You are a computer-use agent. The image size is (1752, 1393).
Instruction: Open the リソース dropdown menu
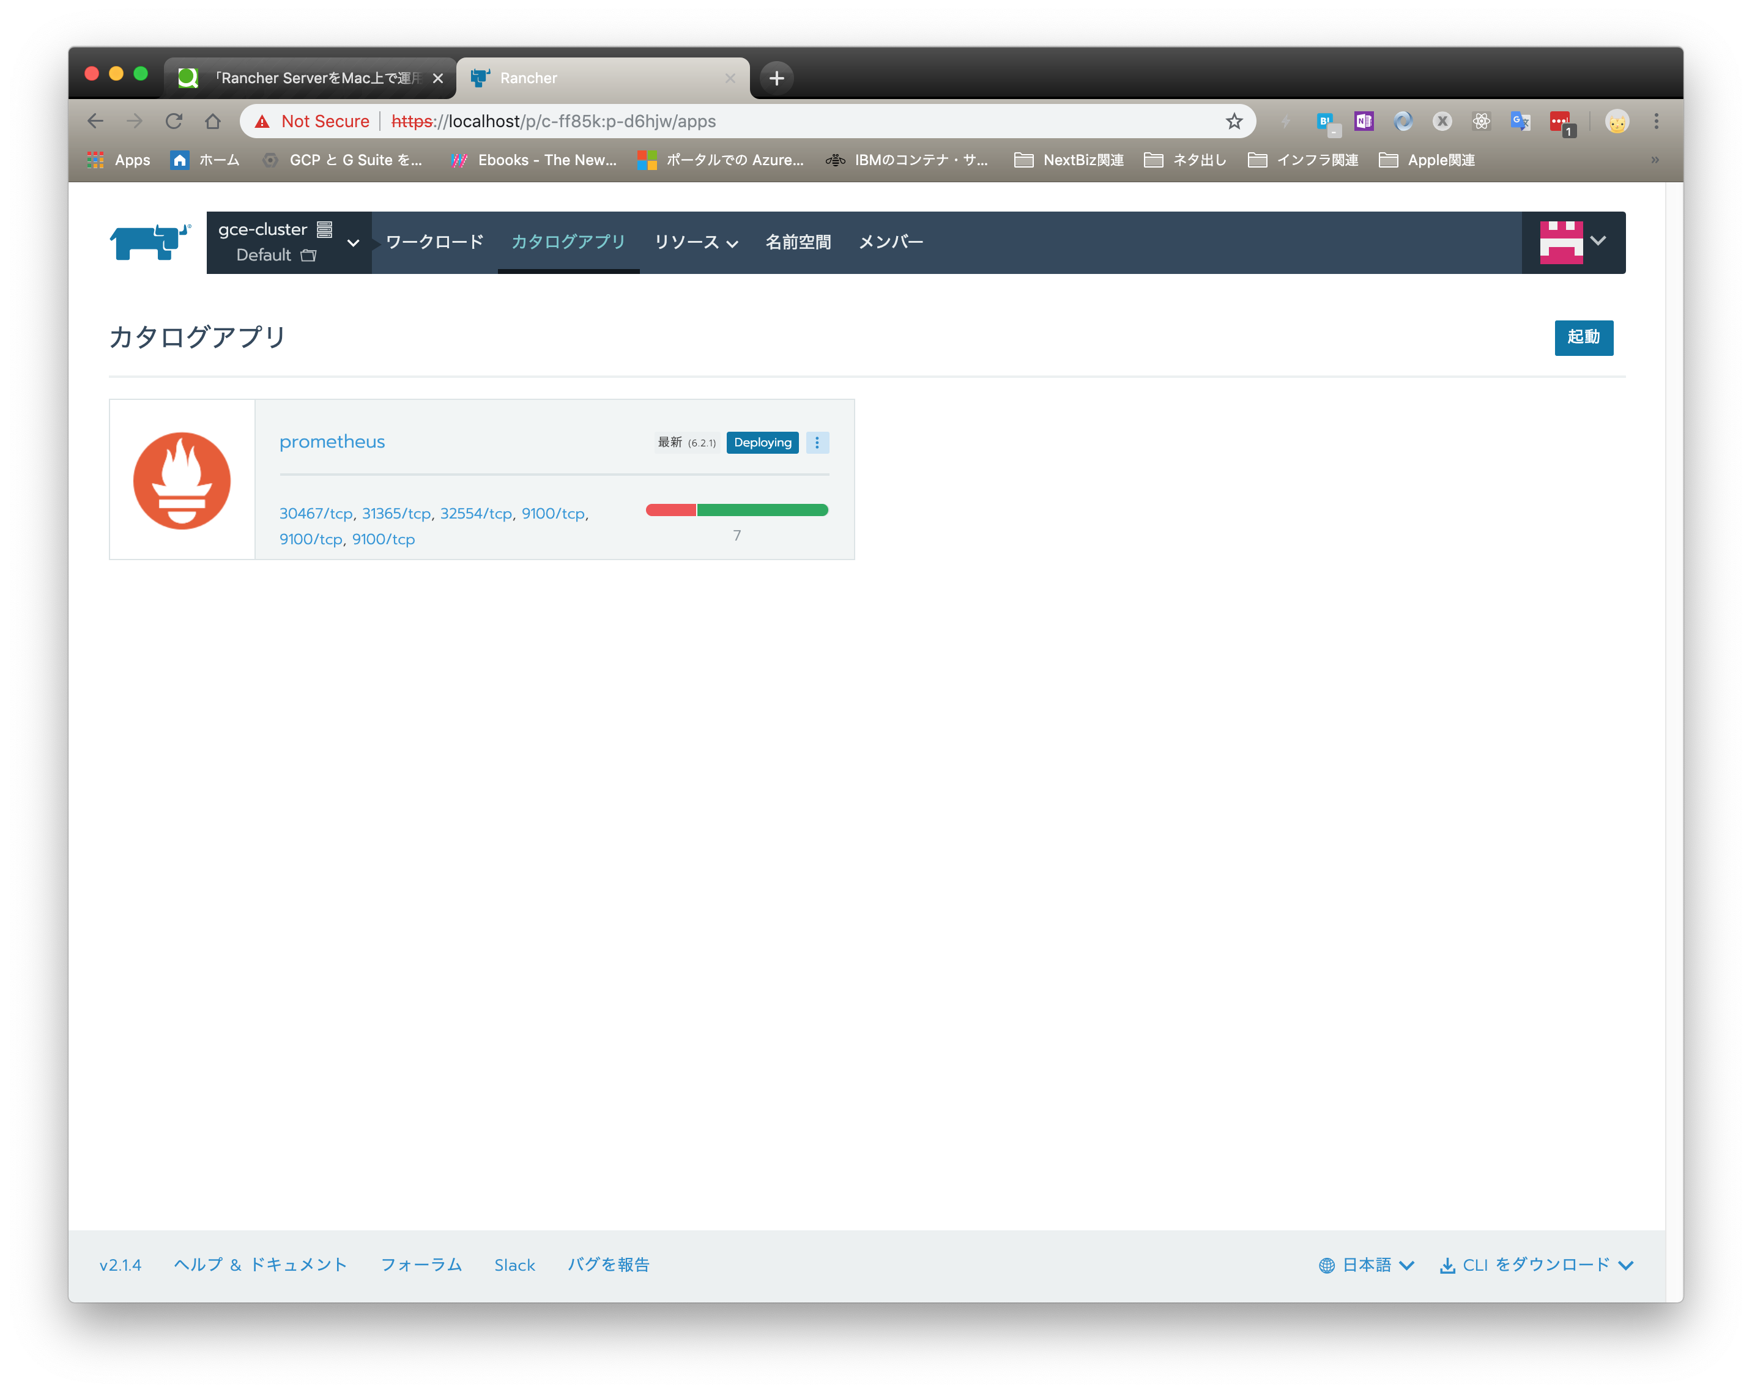pos(695,241)
